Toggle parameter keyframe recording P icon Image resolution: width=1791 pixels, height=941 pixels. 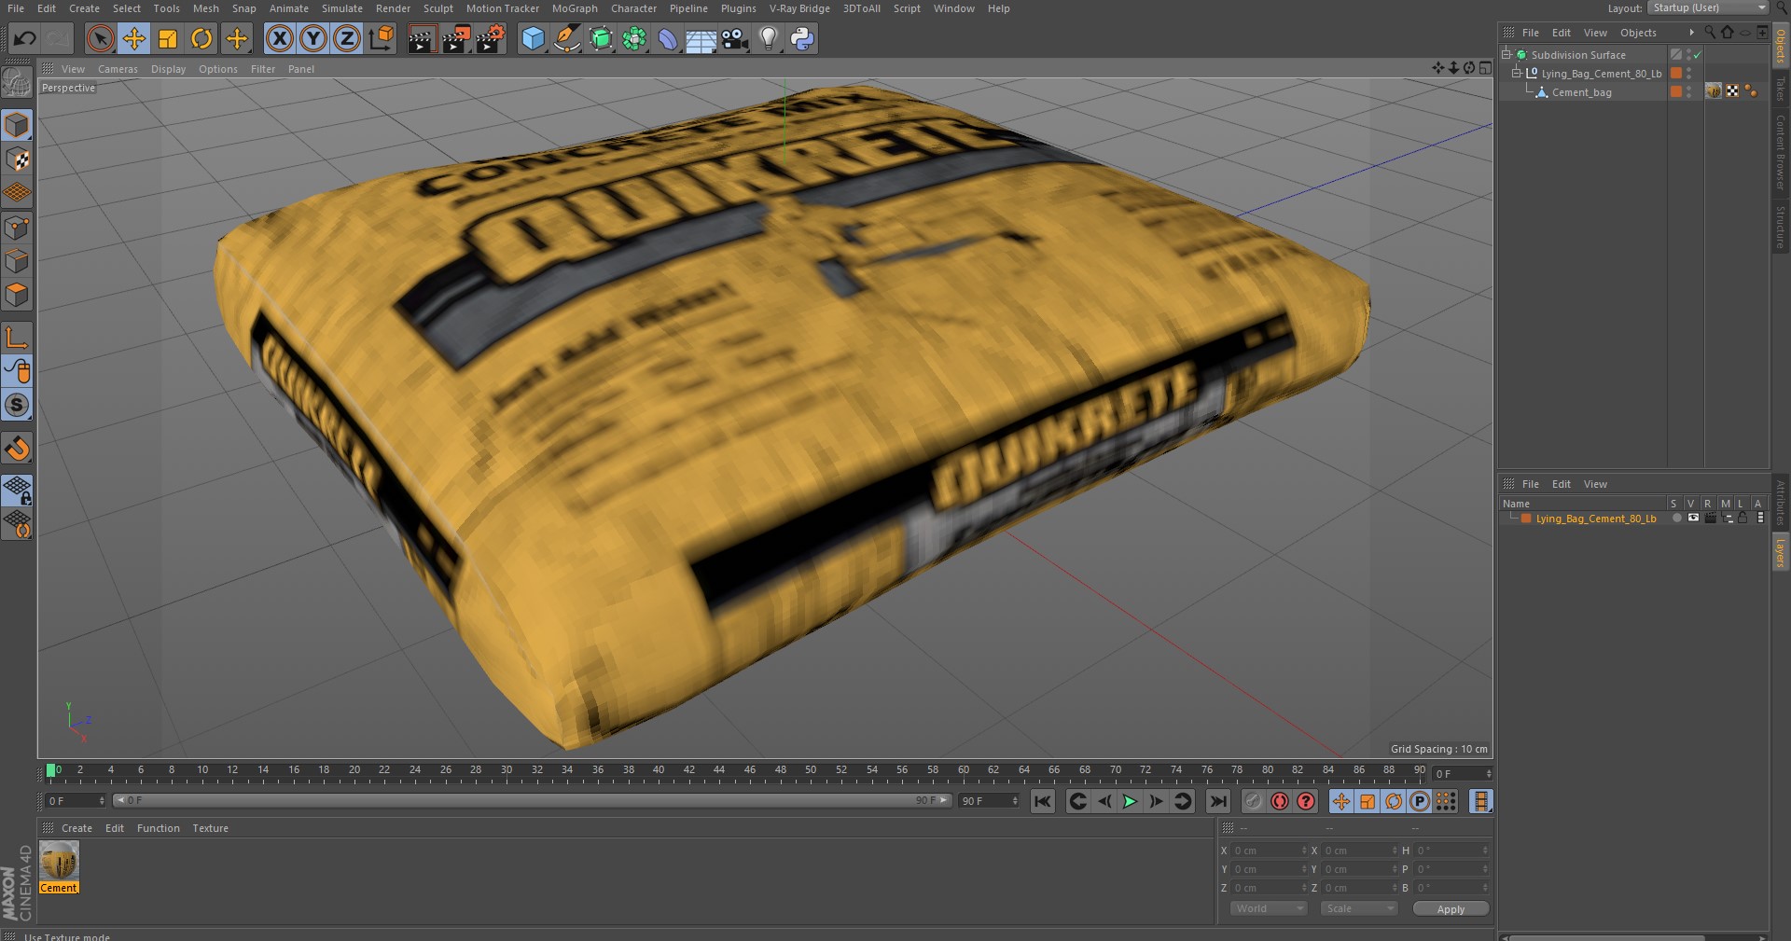click(x=1419, y=801)
